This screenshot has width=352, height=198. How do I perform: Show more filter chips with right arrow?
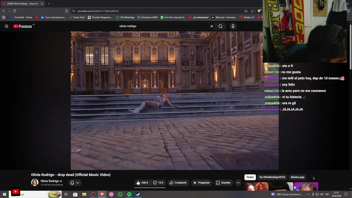pyautogui.click(x=313, y=178)
